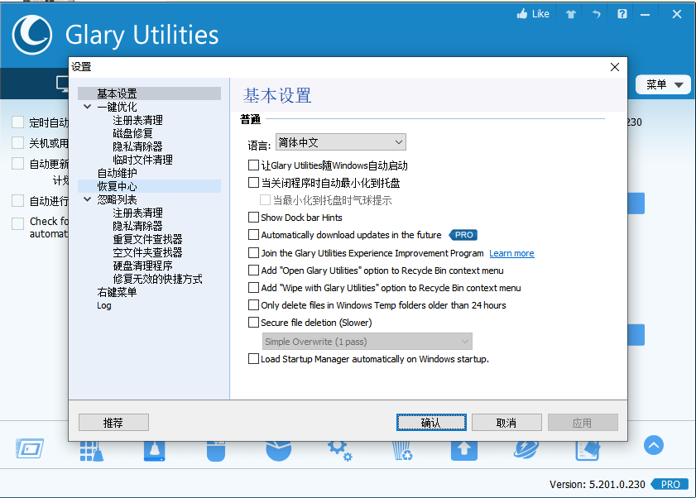Collapse the 忽略列表 tree node
Image resolution: width=696 pixels, height=498 pixels.
coord(88,199)
